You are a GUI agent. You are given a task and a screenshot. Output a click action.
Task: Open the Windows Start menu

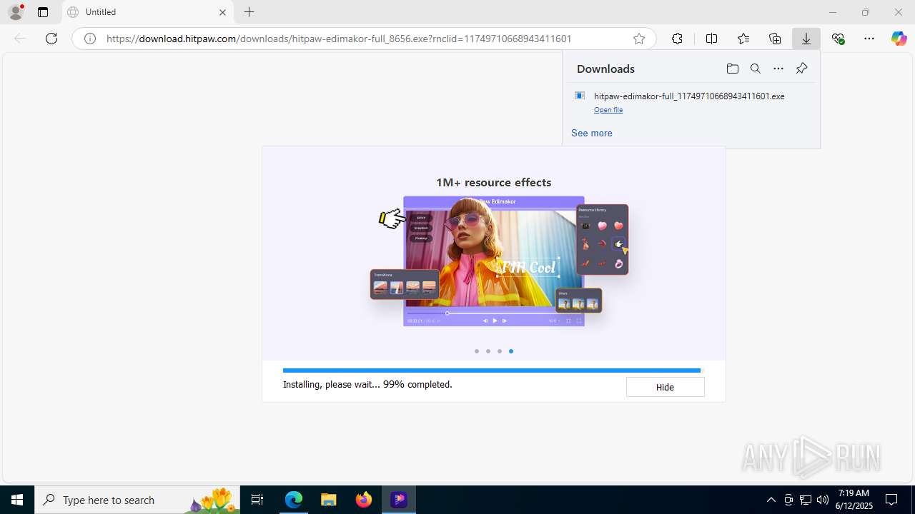click(17, 500)
